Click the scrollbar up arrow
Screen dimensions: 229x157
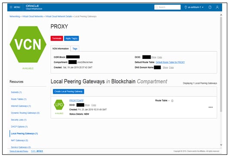221,15
